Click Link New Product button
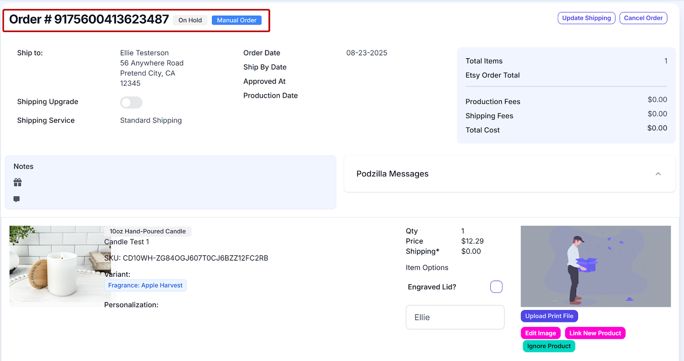 [x=595, y=333]
